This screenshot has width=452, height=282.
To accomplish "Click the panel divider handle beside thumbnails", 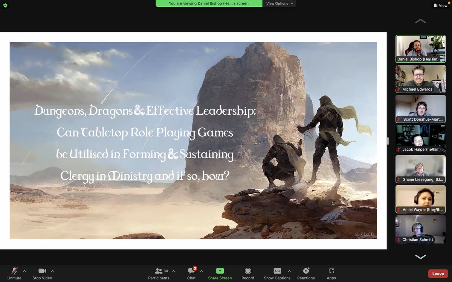I will tap(388, 141).
